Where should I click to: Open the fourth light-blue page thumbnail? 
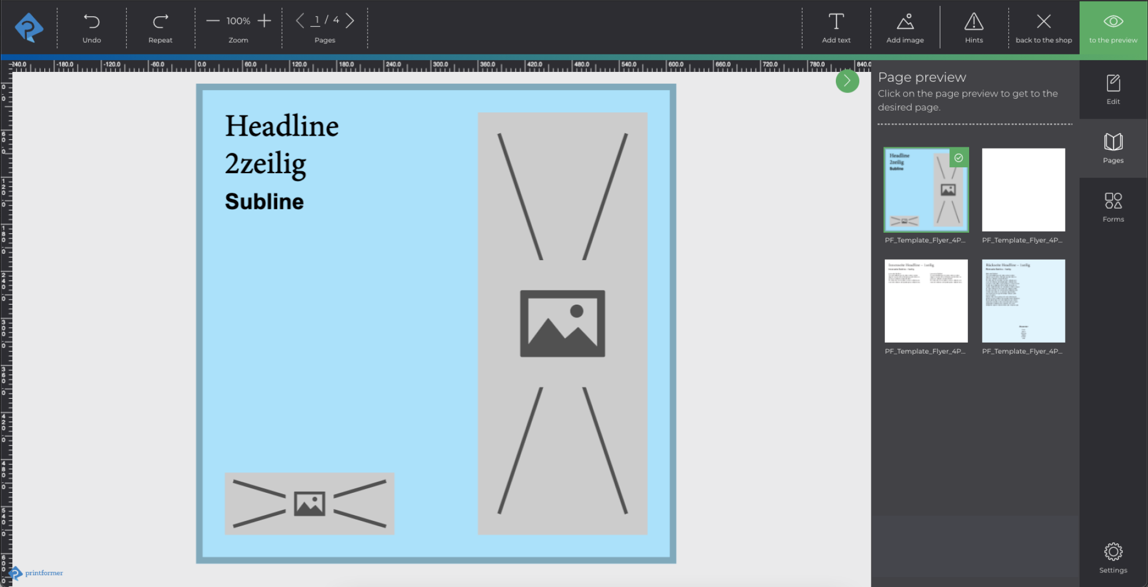coord(1023,301)
